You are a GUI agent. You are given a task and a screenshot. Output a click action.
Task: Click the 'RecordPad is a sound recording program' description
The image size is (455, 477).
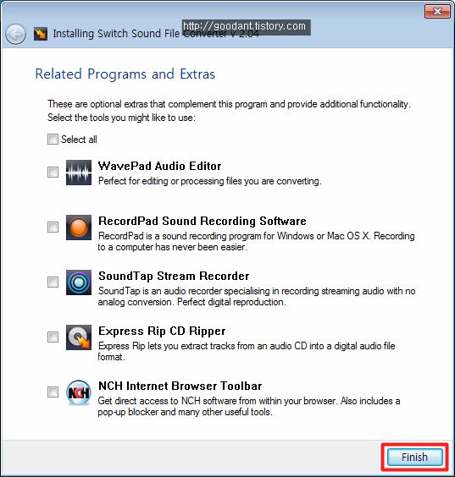click(x=256, y=242)
